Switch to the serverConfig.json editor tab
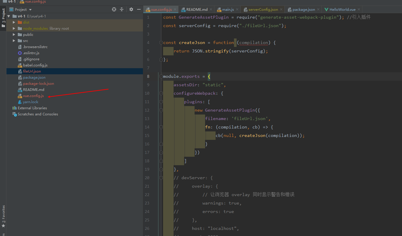This screenshot has height=236, width=402. (x=263, y=10)
